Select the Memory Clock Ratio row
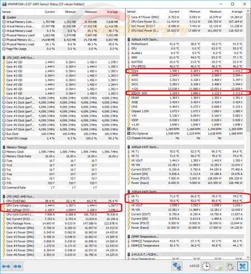 coord(61,156)
